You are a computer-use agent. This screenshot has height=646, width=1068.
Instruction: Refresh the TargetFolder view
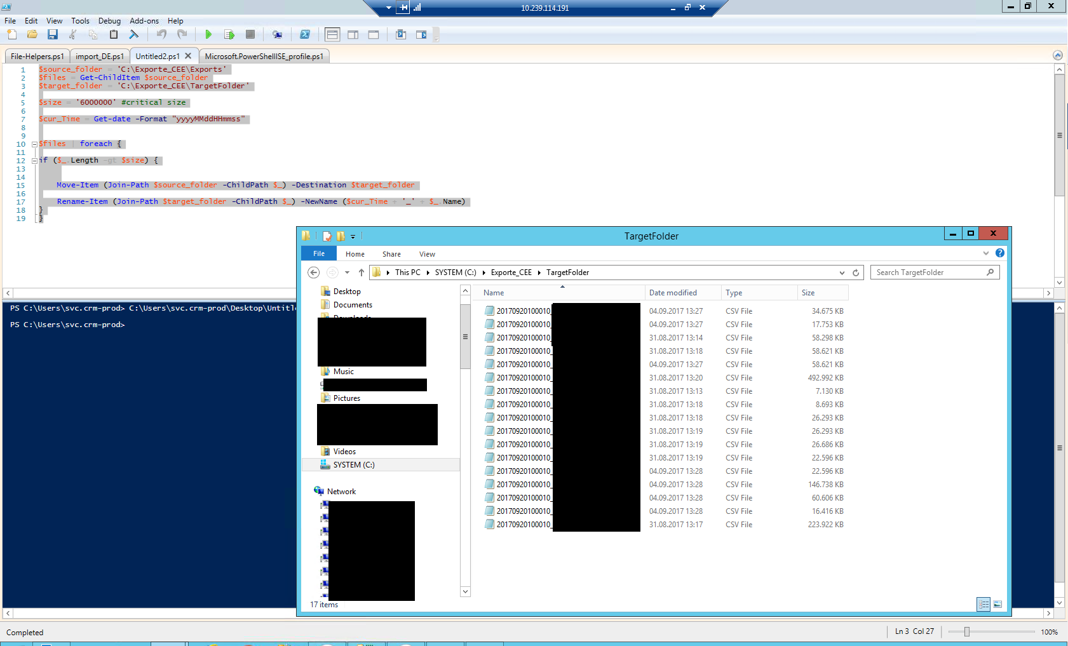(856, 273)
